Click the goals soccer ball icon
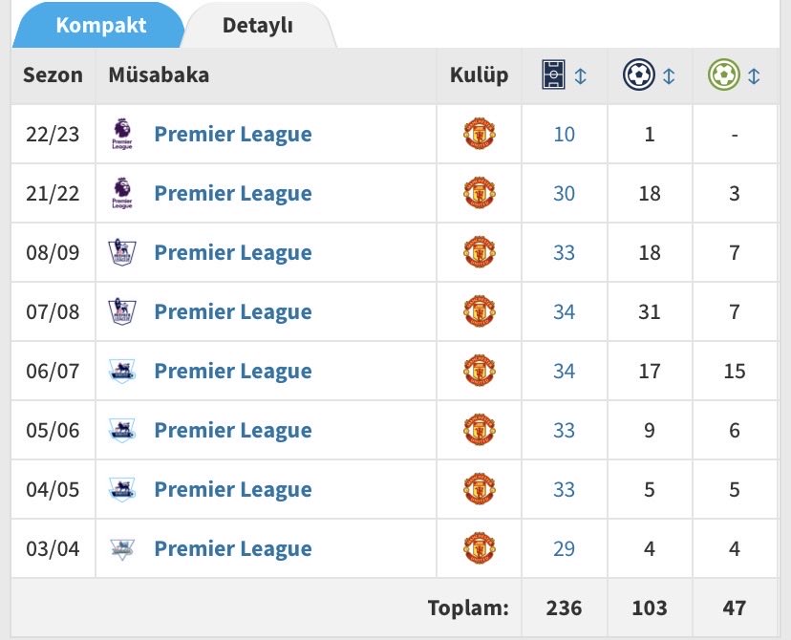 [639, 75]
